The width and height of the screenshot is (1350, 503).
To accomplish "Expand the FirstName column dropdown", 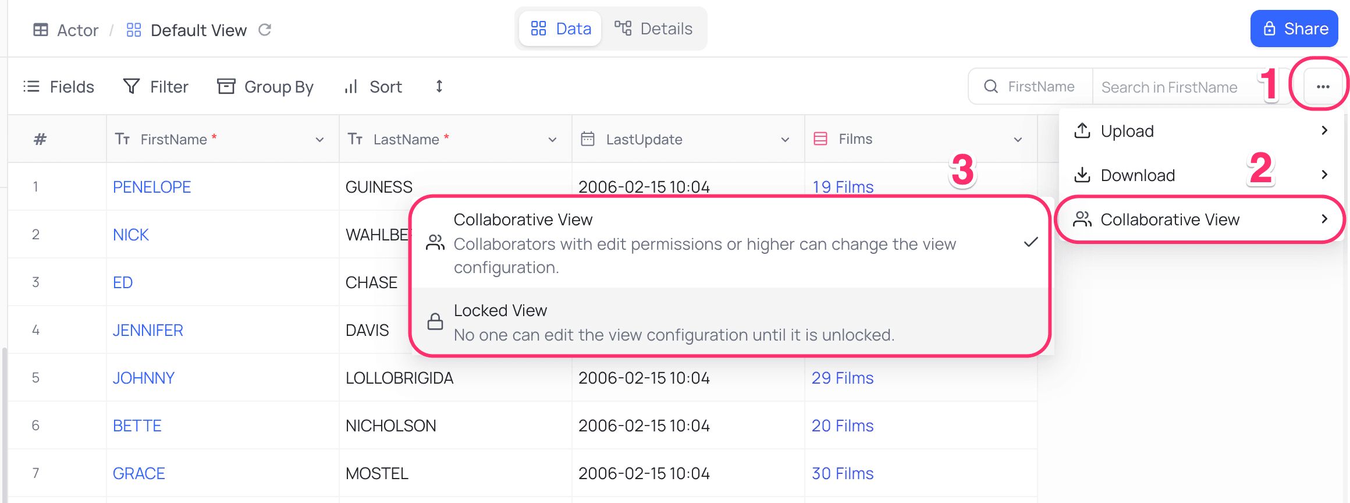I will 319,140.
